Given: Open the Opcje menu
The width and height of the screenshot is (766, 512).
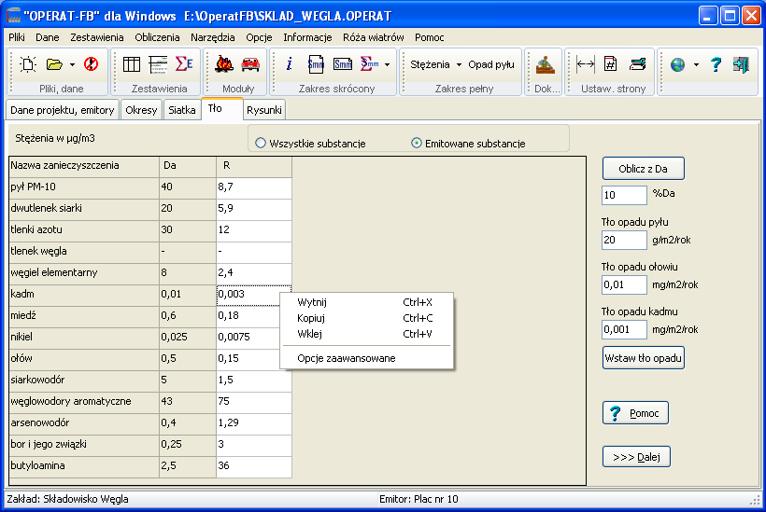Looking at the screenshot, I should click(259, 37).
